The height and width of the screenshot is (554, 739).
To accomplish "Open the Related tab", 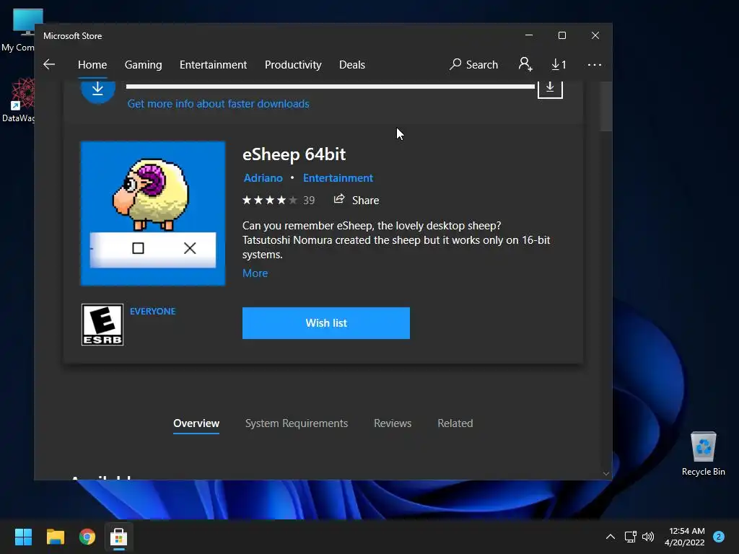I will 455,423.
